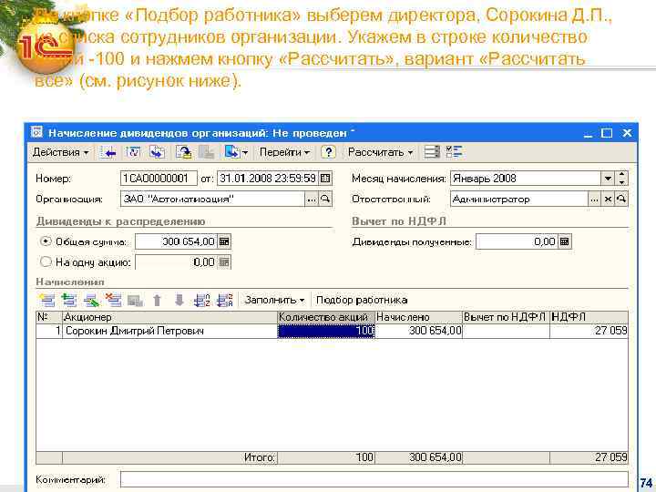The image size is (656, 492).
Task: Move row down with the down arrow
Action: coord(179,300)
